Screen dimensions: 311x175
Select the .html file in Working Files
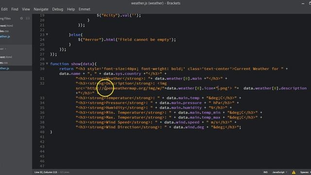6,26
